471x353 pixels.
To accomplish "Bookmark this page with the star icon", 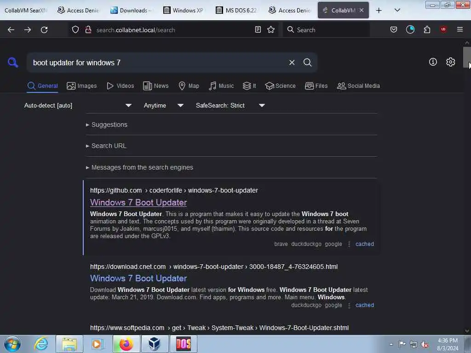I will 271,29.
